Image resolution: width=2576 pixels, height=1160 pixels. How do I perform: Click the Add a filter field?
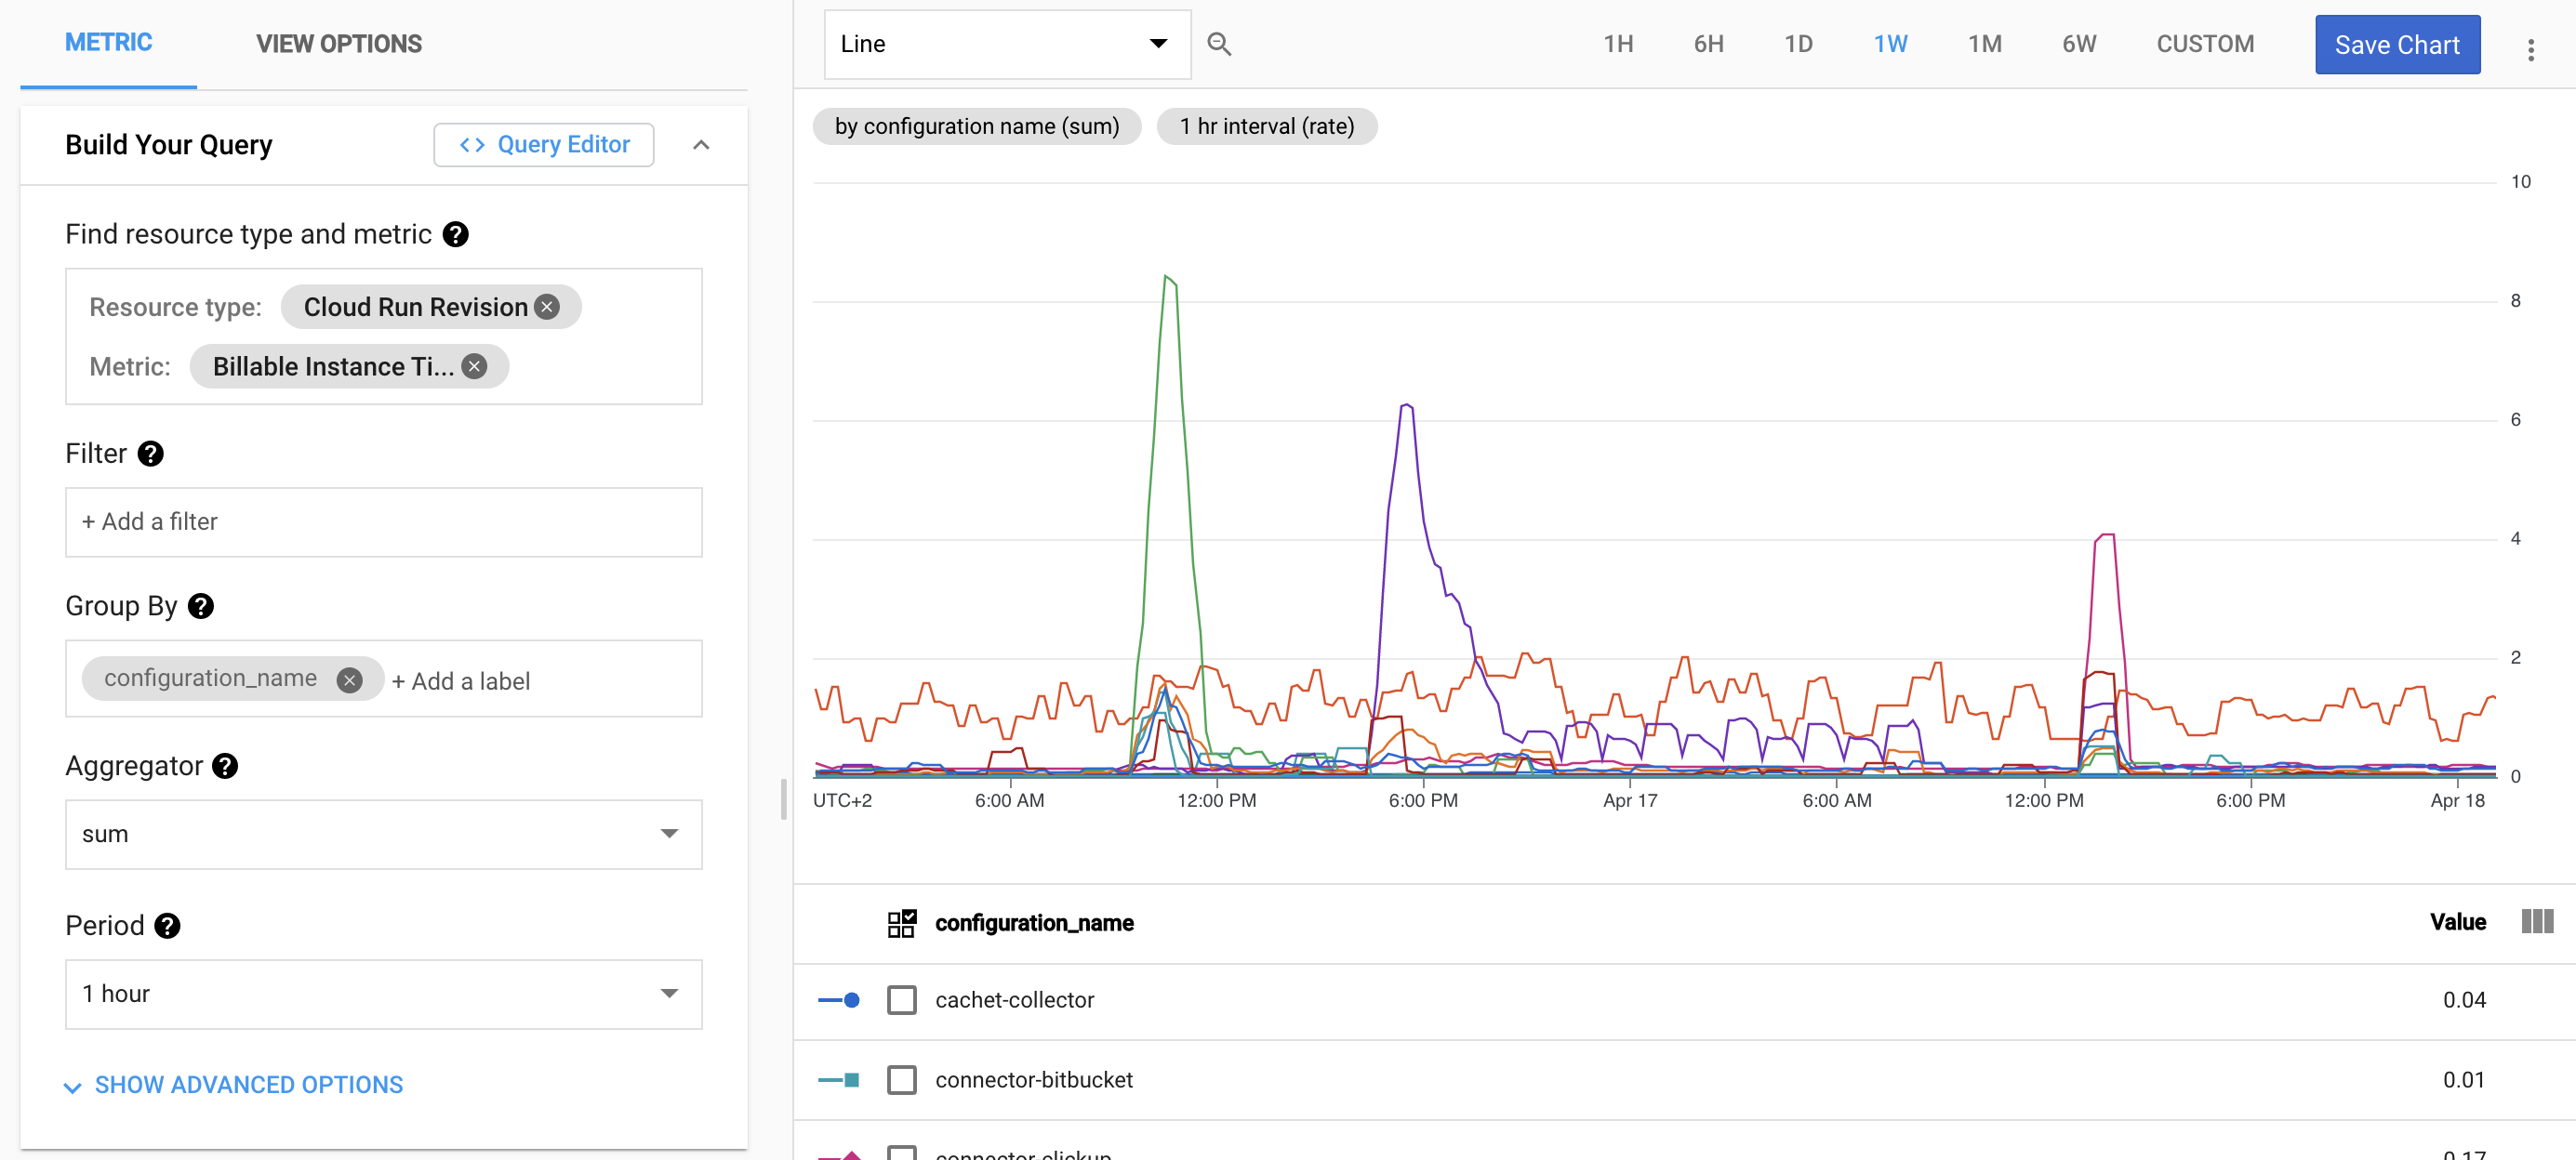coord(383,521)
